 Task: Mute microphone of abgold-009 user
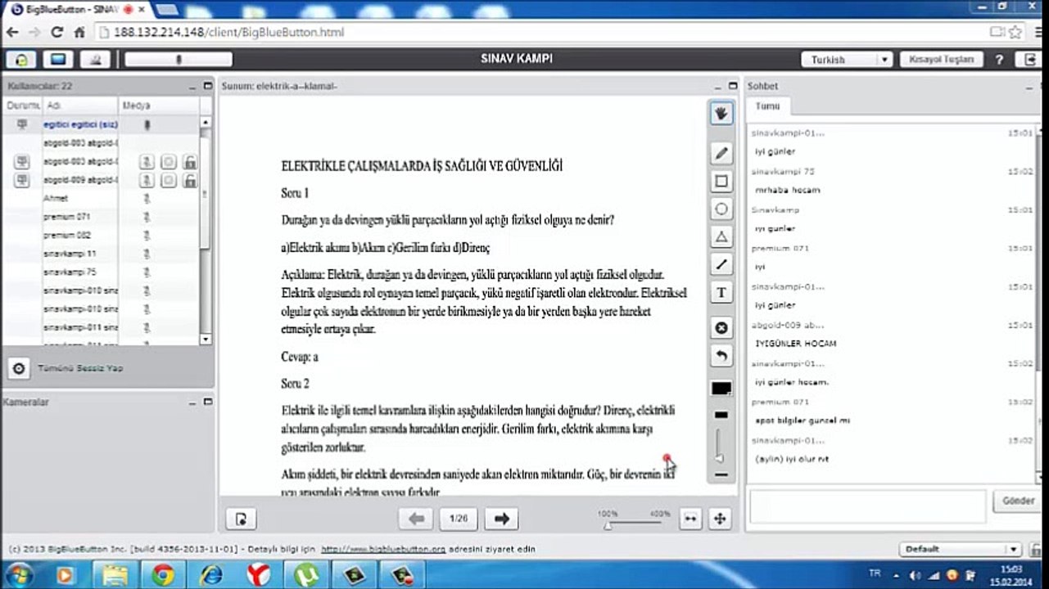pos(147,180)
